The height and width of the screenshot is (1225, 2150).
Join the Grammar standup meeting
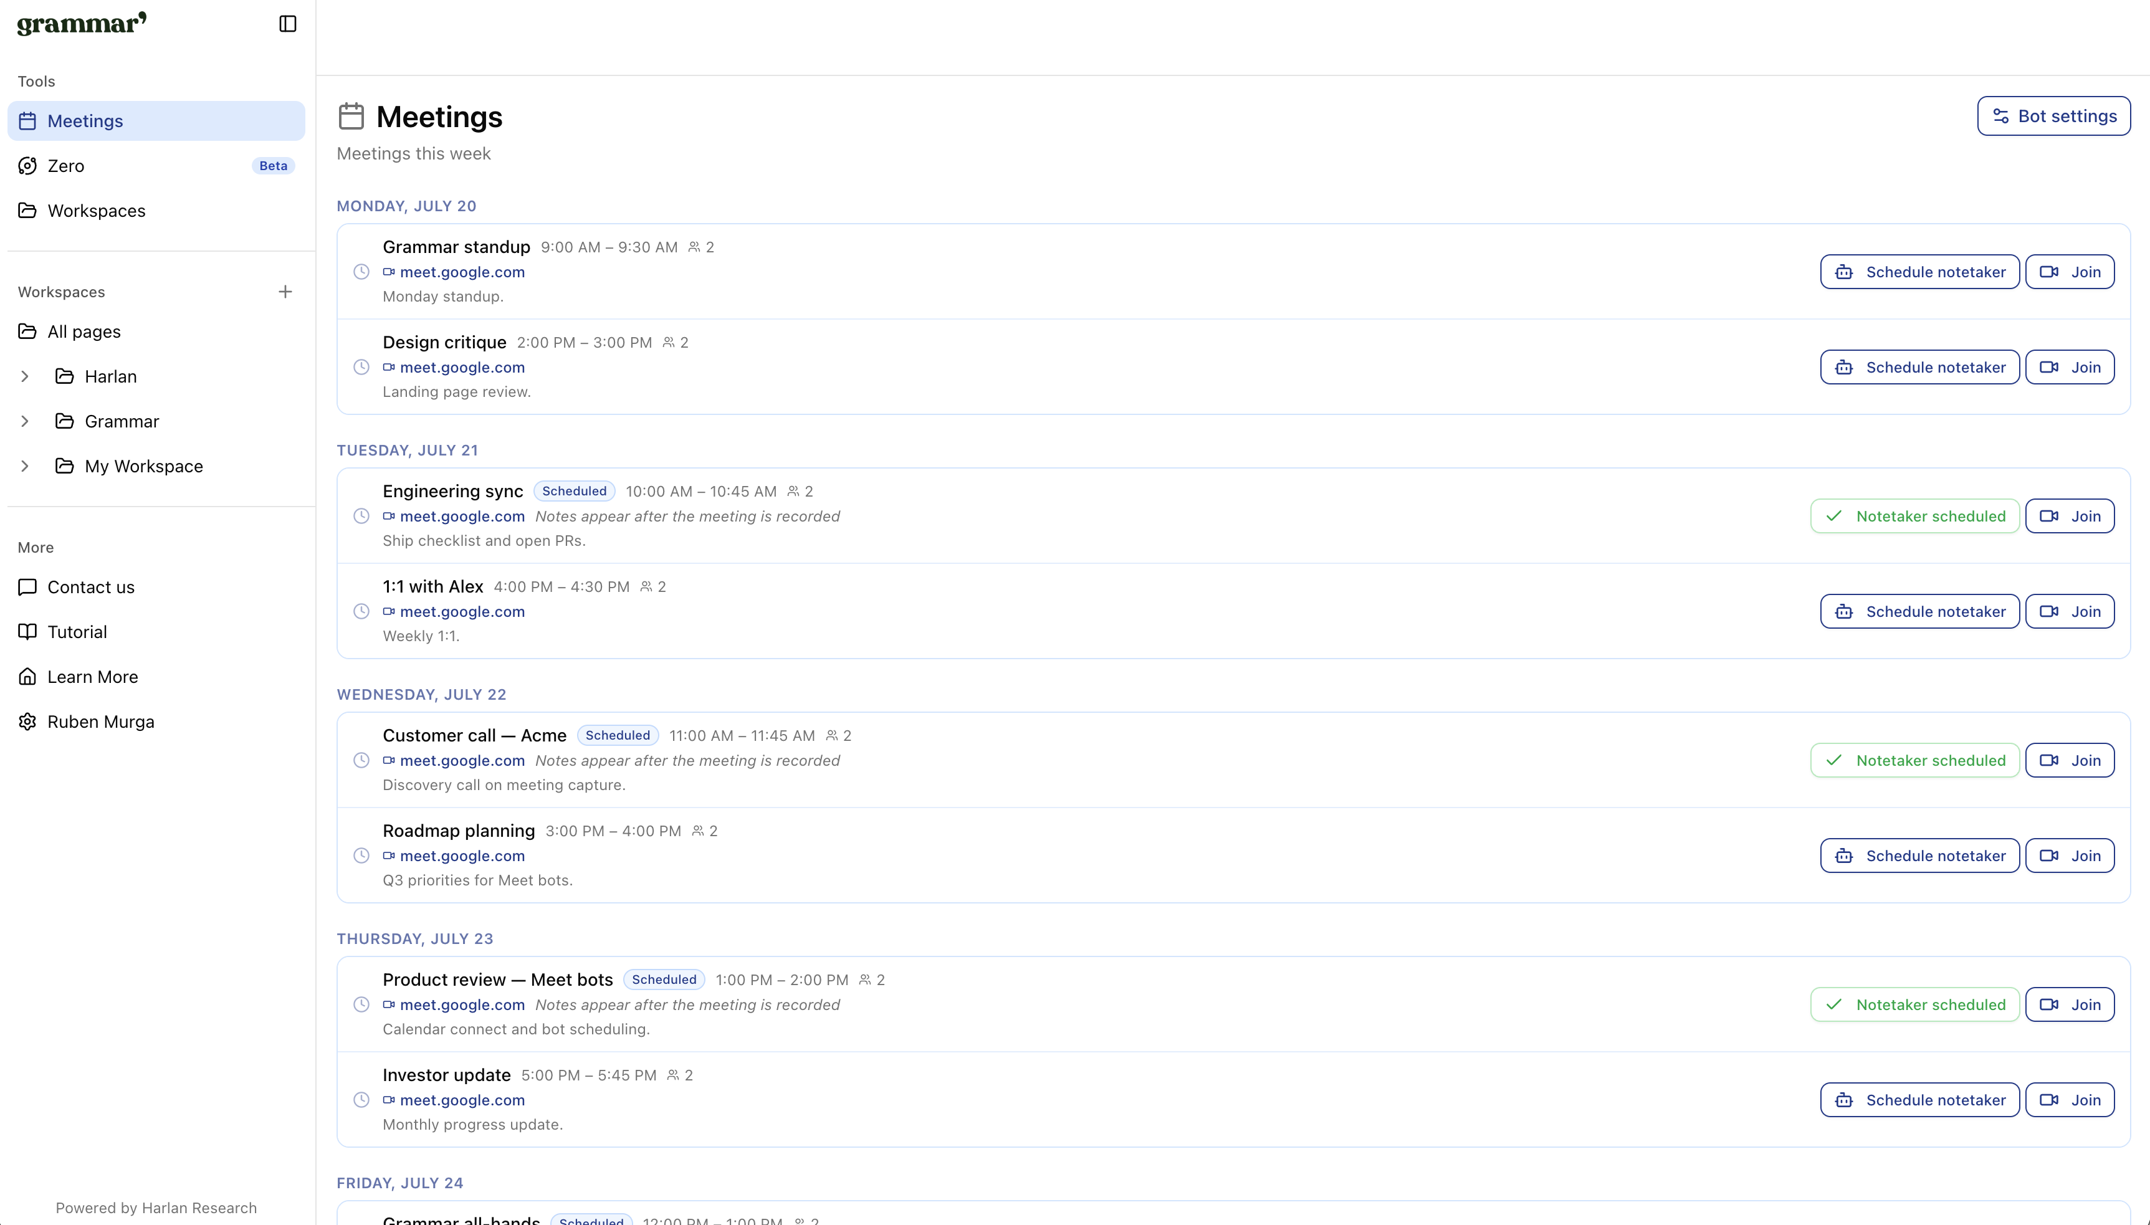2069,272
